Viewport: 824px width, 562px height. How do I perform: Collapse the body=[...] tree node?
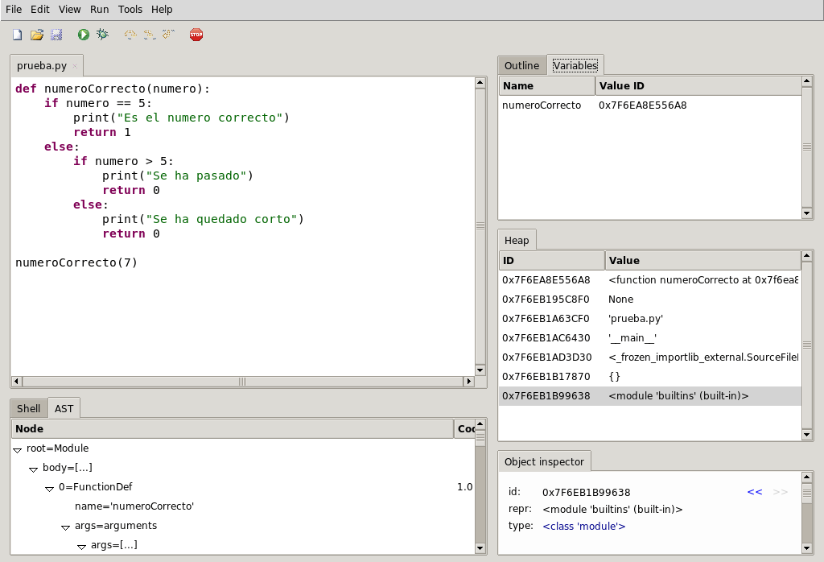(x=33, y=469)
